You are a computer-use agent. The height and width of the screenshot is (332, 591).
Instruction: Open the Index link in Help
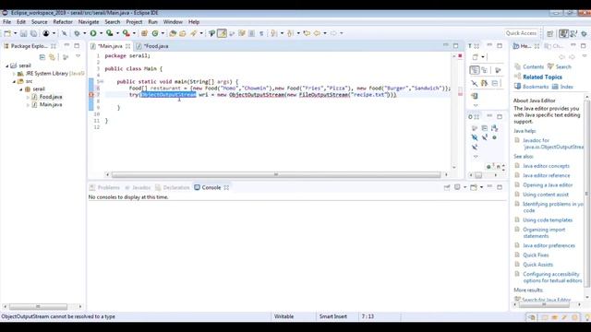566,87
